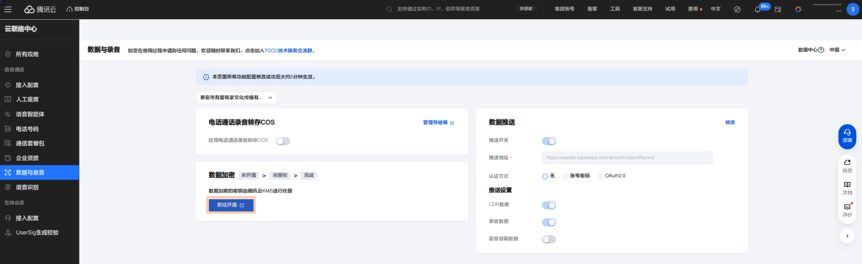Select OAuth2.0 authentication option
The width and height of the screenshot is (862, 264).
coord(600,176)
